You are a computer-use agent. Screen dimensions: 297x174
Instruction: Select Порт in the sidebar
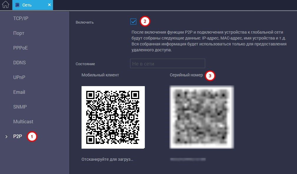[x=19, y=33]
